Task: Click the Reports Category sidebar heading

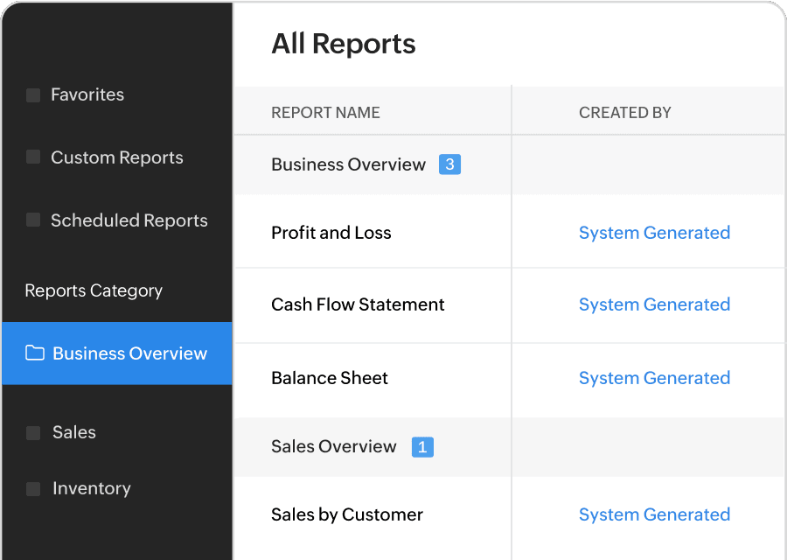Action: [x=94, y=290]
